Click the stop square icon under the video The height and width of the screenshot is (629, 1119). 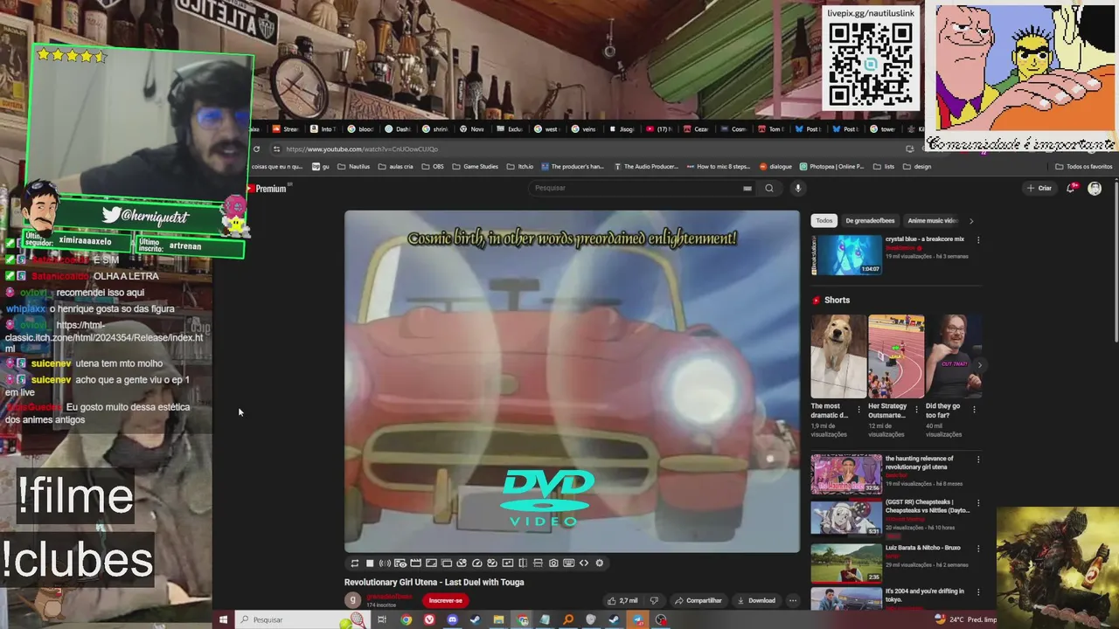(x=370, y=563)
